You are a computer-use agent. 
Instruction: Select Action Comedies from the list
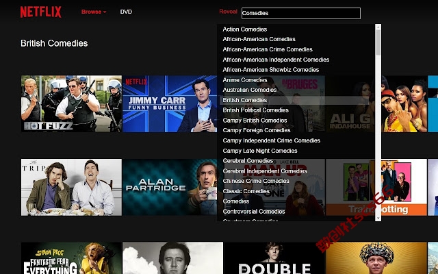click(x=245, y=29)
